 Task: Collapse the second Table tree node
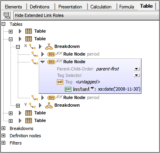tap(10, 39)
